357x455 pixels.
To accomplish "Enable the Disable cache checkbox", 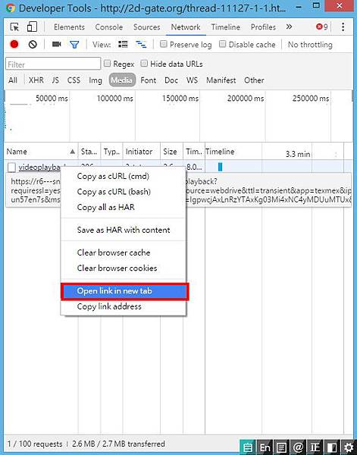I will click(x=222, y=44).
